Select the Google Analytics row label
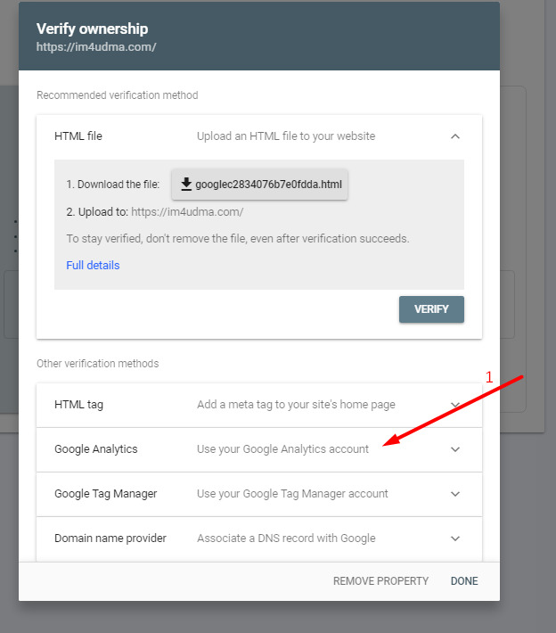 coord(96,449)
